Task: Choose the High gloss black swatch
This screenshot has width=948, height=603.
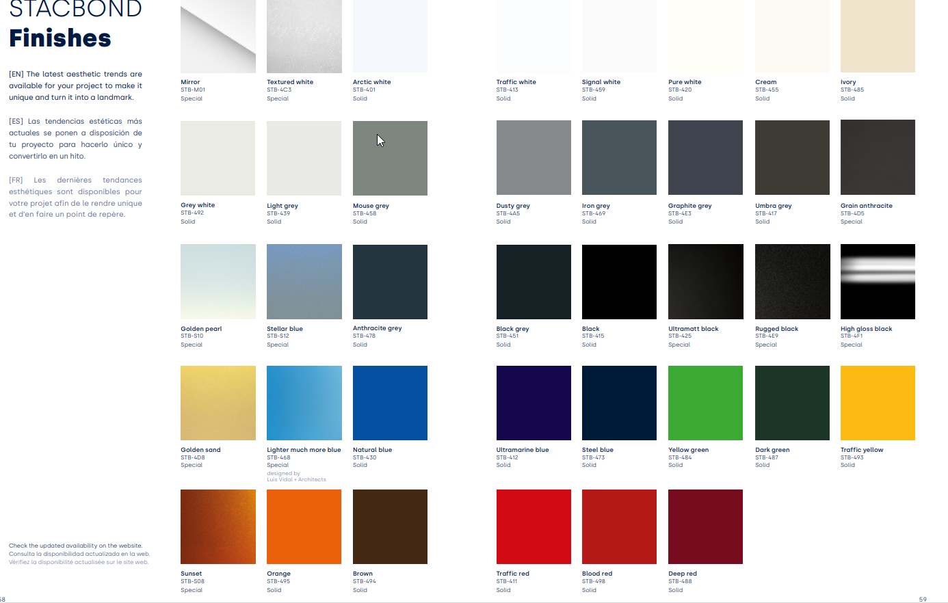Action: pyautogui.click(x=878, y=282)
